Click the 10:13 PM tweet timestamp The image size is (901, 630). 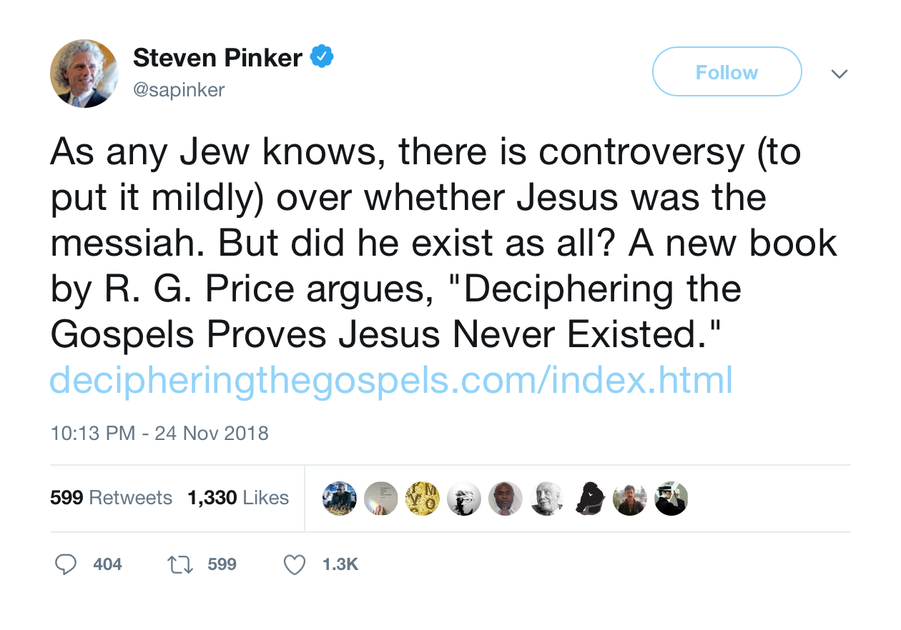(x=159, y=433)
